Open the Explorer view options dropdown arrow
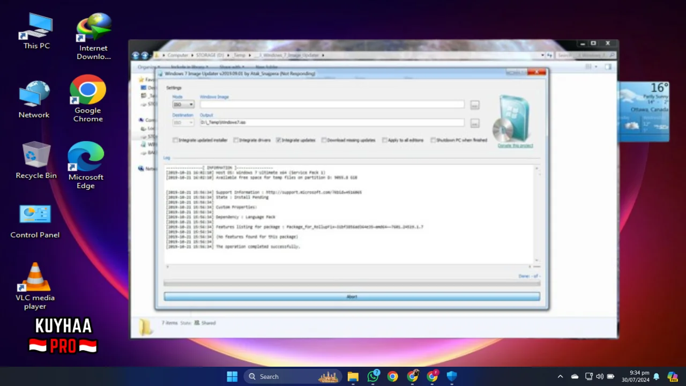This screenshot has width=686, height=386. pyautogui.click(x=596, y=67)
